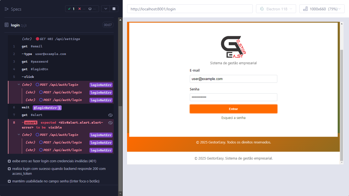Open the chevron options menu beside stop button
Viewport: 349px width, 196px height.
[x=106, y=9]
